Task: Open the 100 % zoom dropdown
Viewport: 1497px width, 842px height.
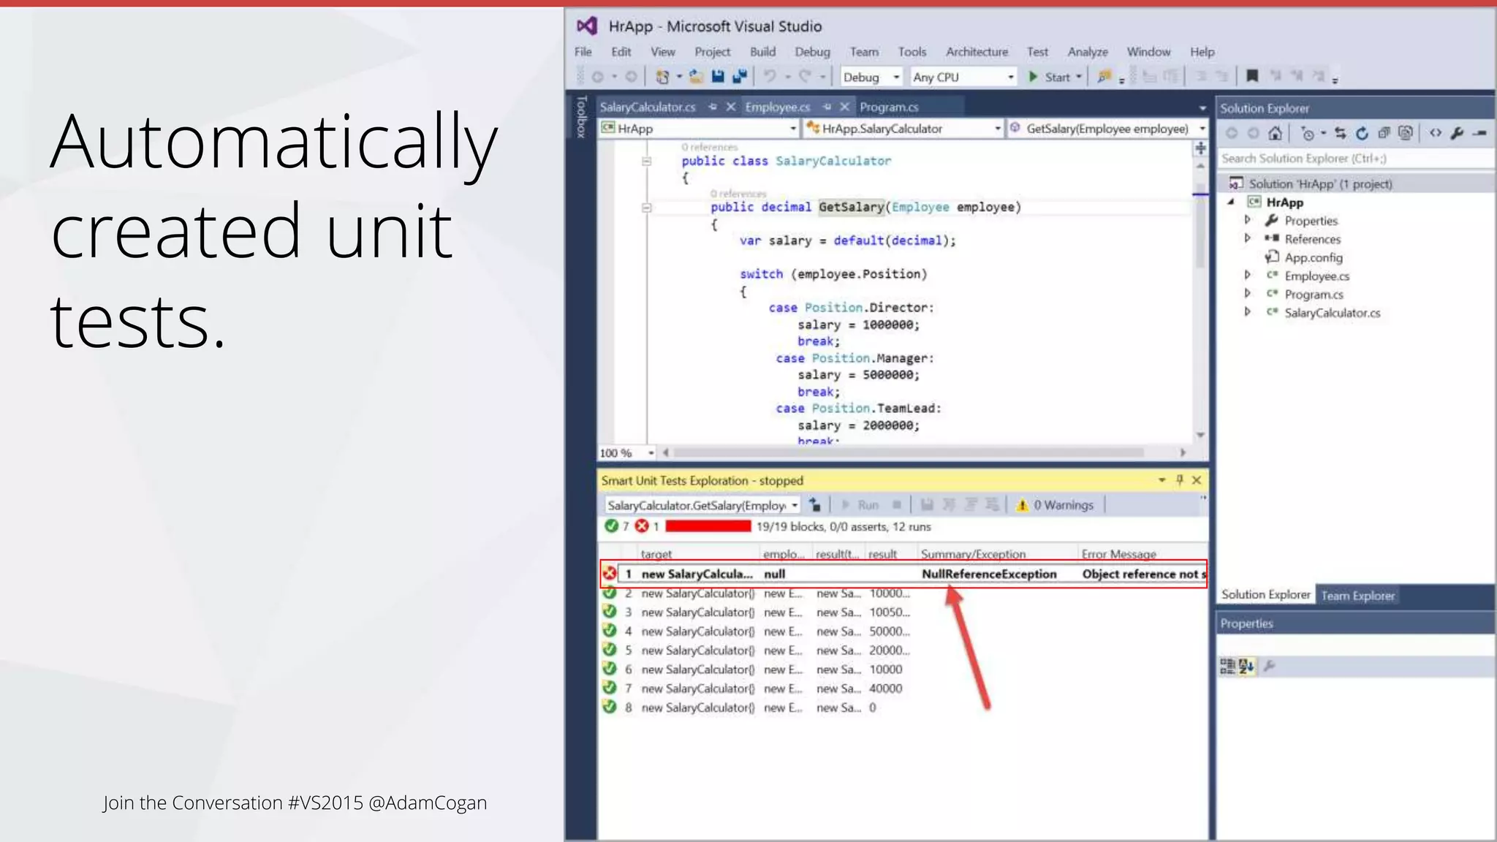Action: [627, 453]
